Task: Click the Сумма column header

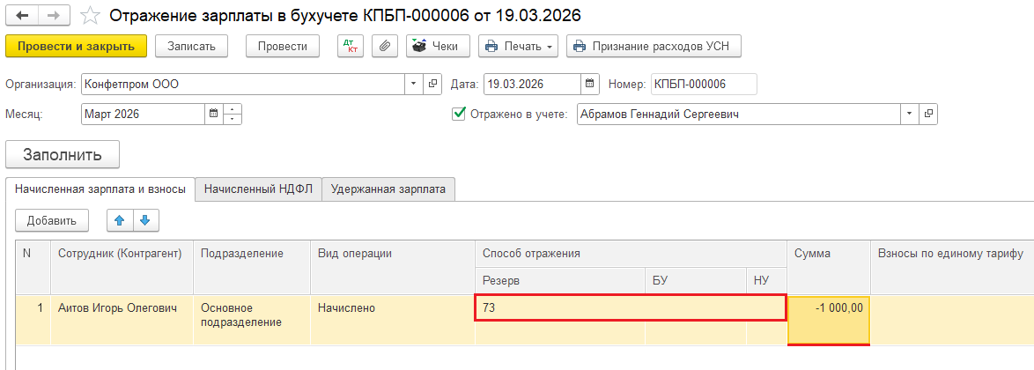Action: pyautogui.click(x=829, y=267)
